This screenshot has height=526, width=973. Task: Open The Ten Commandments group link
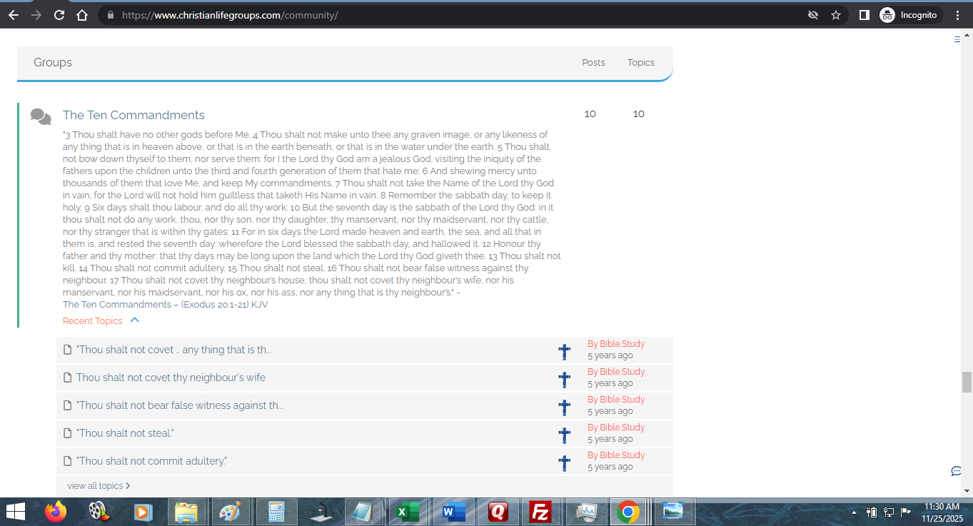(133, 115)
